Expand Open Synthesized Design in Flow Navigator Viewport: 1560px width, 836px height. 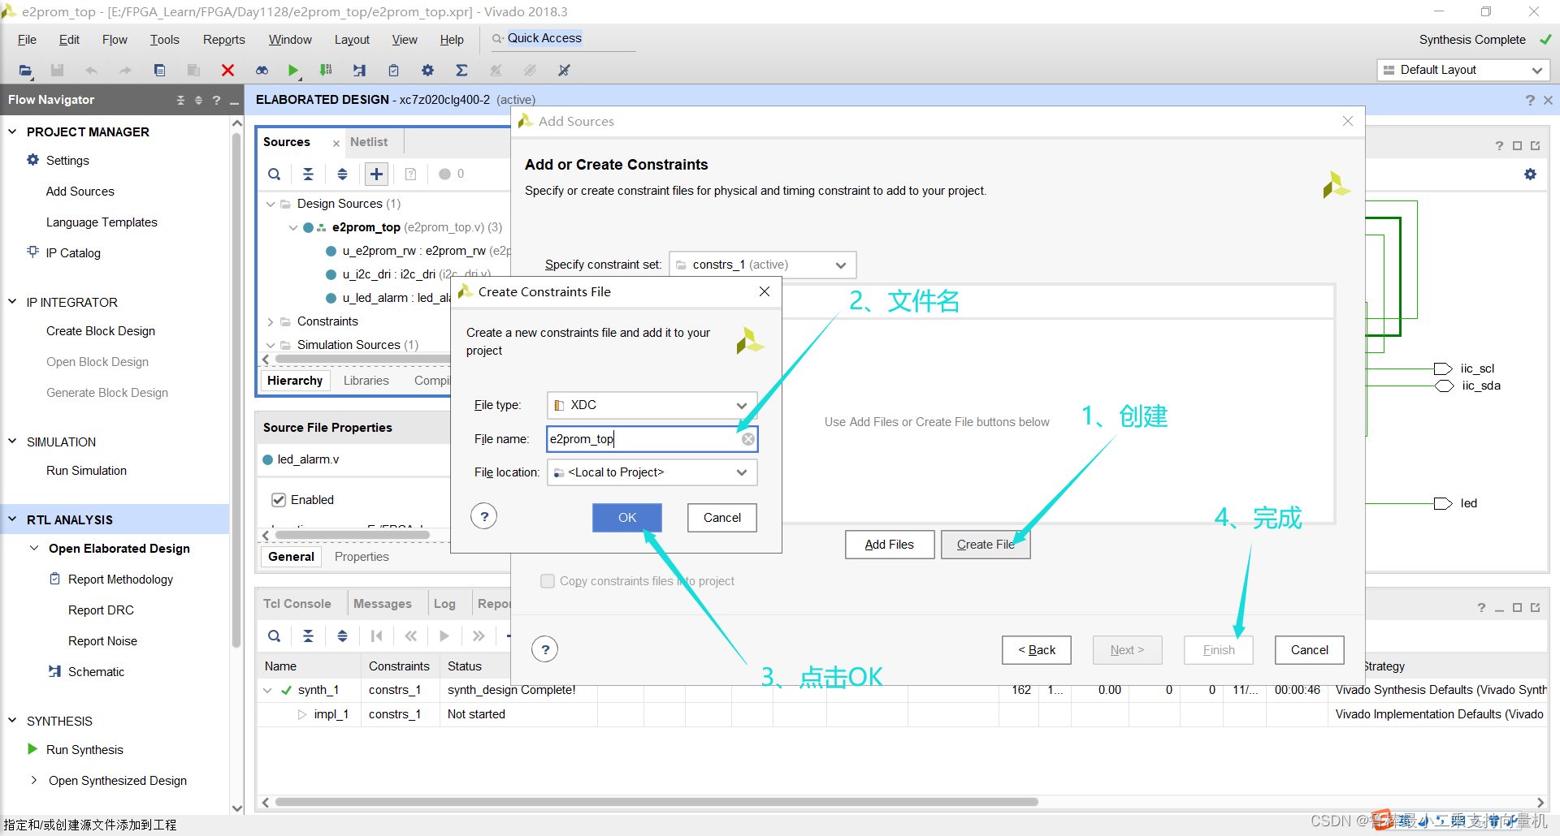(34, 781)
